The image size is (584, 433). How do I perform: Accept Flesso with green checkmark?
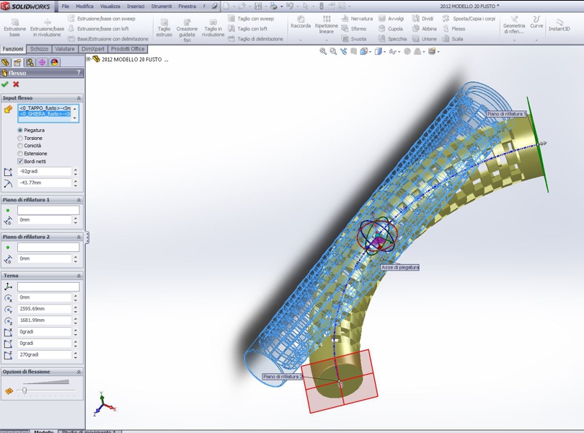click(x=5, y=84)
